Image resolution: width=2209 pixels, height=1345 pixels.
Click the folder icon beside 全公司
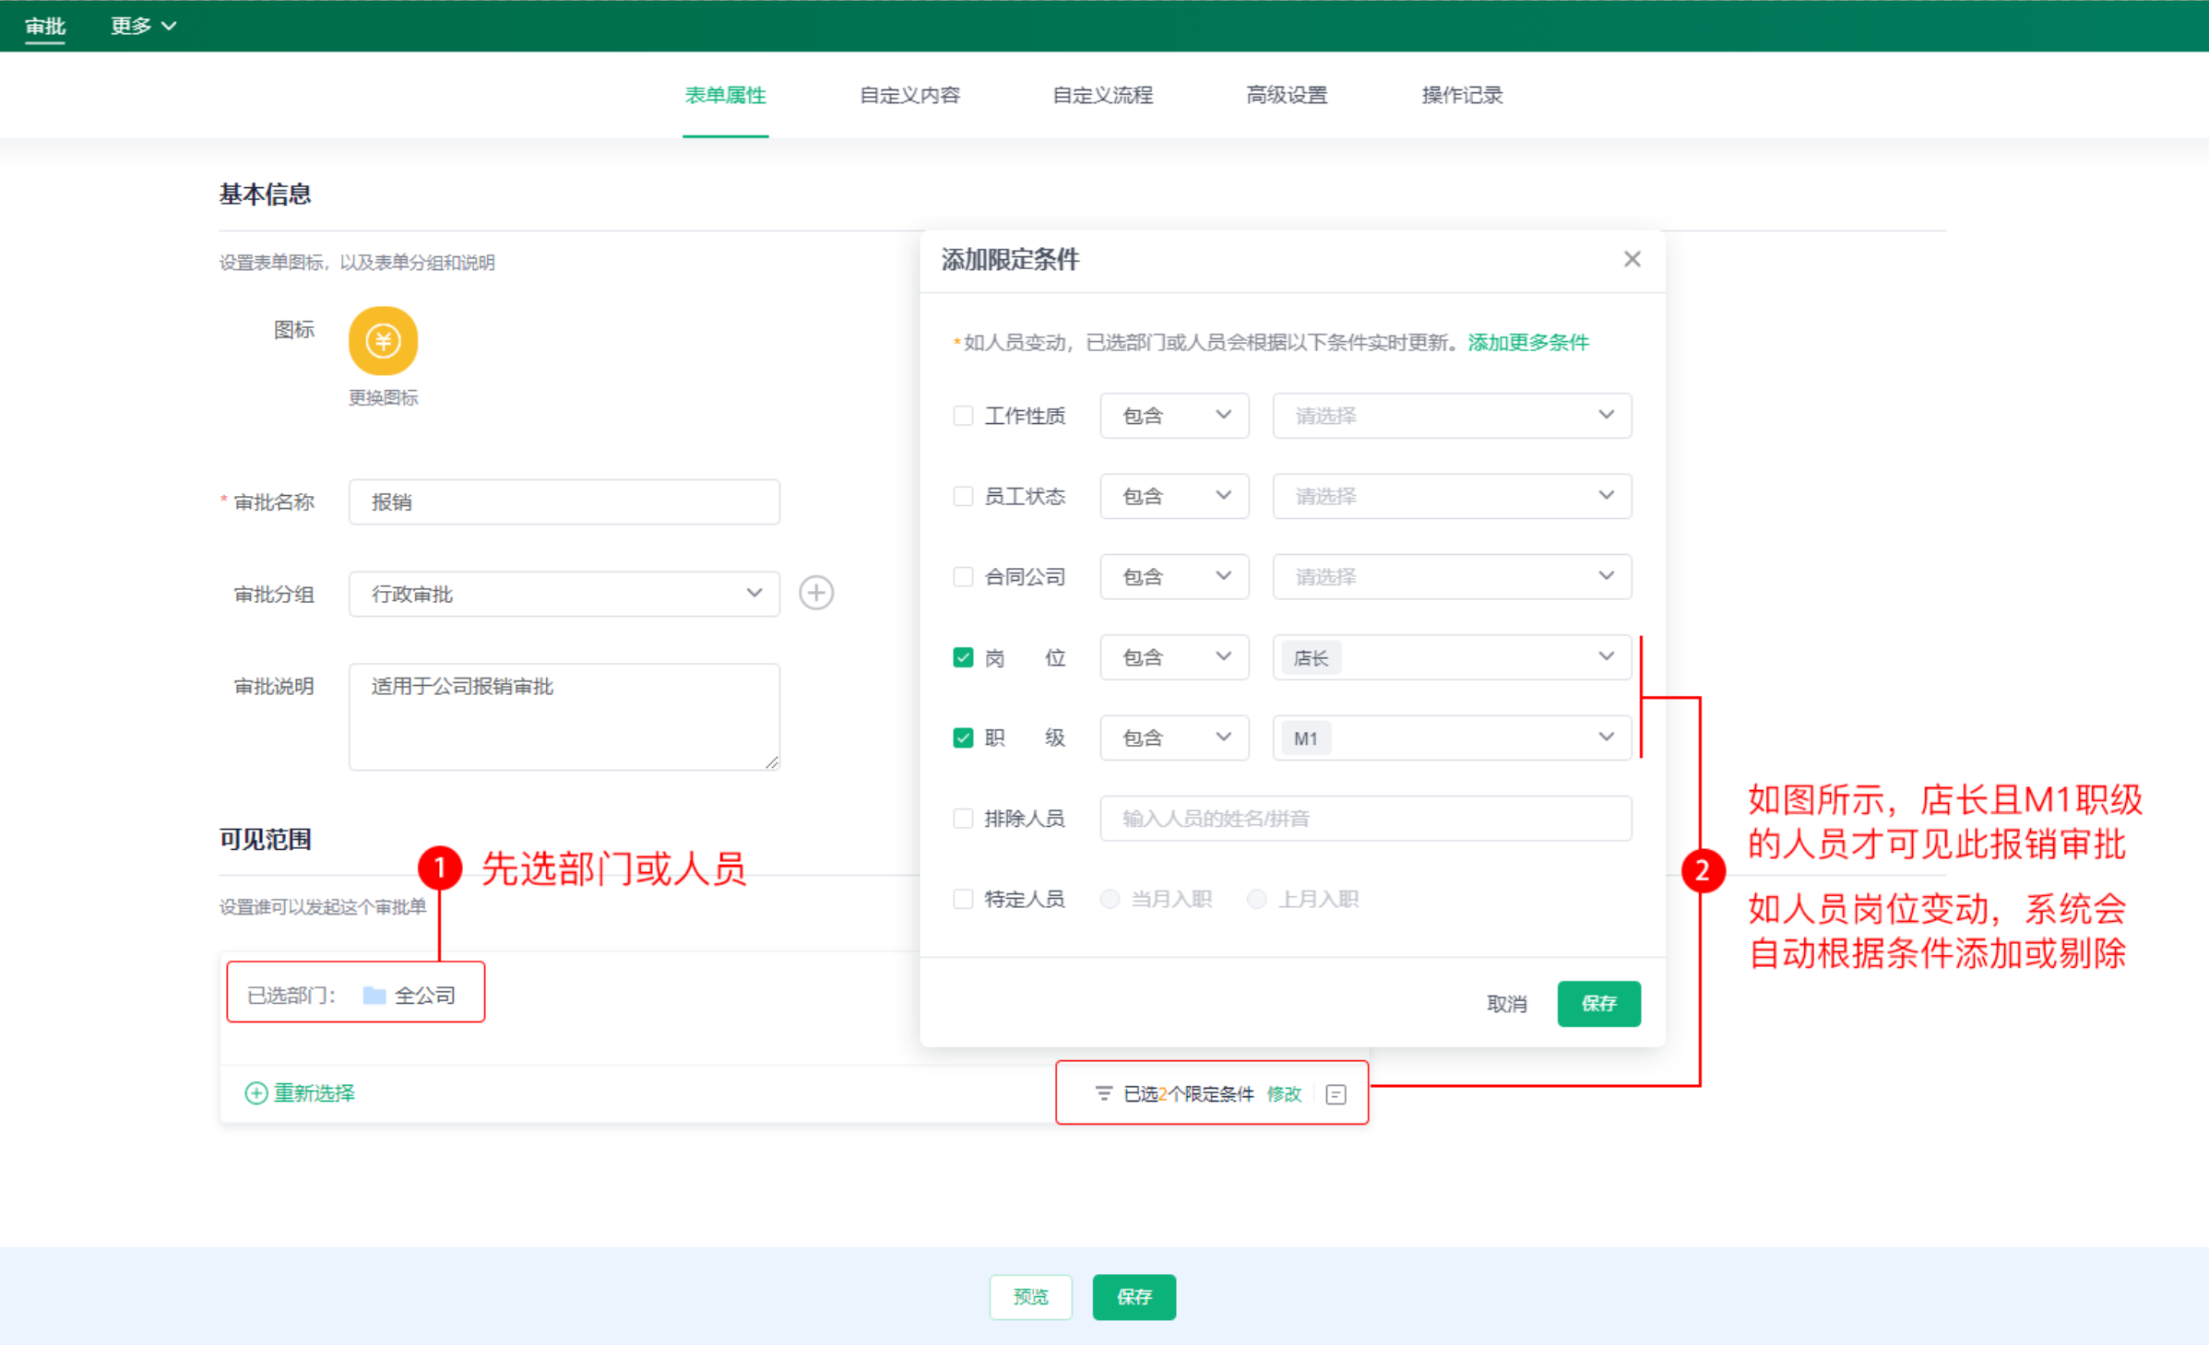pyautogui.click(x=374, y=996)
